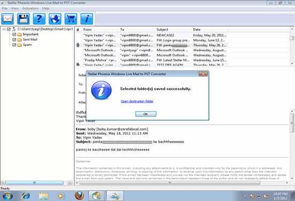Click the Open destination folder link
295x201 pixels.
click(x=137, y=101)
